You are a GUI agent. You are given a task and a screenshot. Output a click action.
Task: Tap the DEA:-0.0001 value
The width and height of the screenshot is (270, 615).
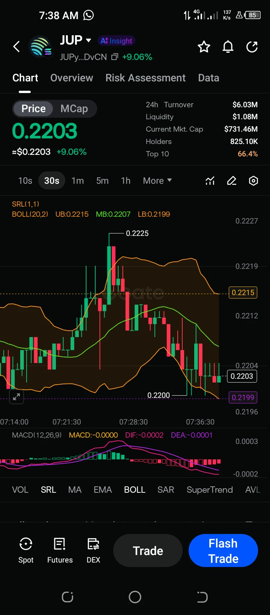192,435
